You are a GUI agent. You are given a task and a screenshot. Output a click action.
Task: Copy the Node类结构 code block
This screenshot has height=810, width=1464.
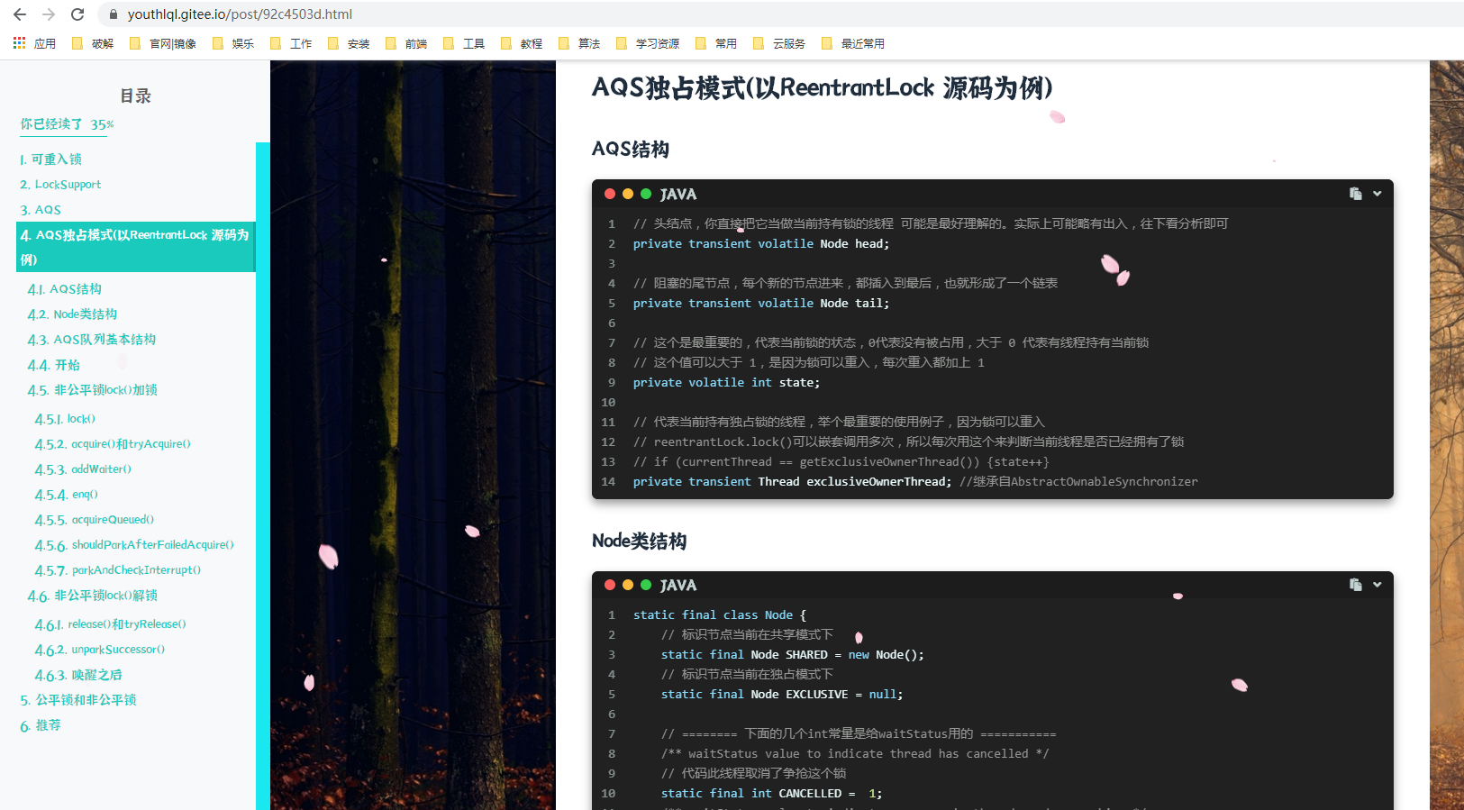[x=1355, y=585]
